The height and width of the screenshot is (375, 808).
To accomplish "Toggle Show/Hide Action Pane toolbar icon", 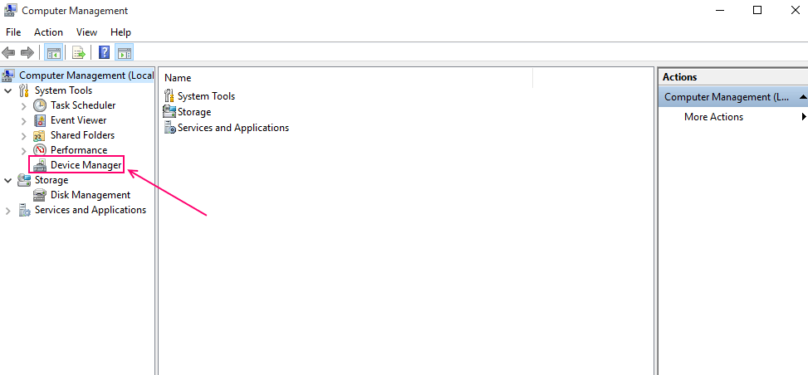I will coord(124,52).
